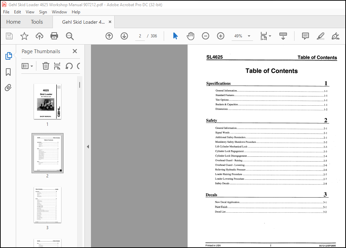Click 'Signal Words' contents entry
Screen dimensions: 346x248
(x=222, y=133)
